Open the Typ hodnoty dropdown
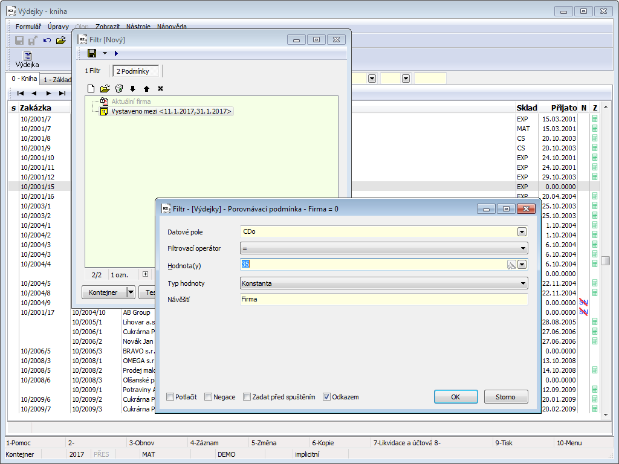The width and height of the screenshot is (619, 464). tap(522, 283)
